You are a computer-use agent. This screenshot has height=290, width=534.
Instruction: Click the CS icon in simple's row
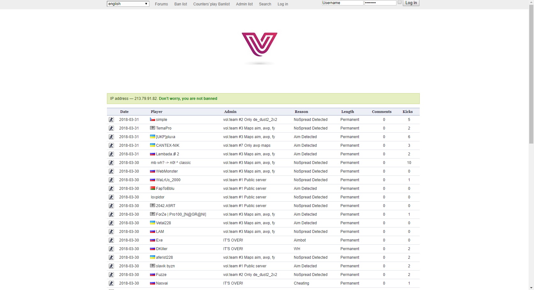pos(111,120)
